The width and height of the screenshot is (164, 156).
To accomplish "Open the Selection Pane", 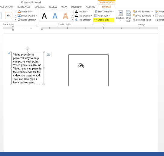I will (142, 20).
